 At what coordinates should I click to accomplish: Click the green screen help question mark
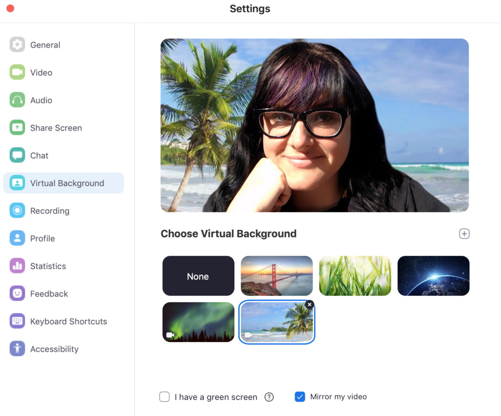click(x=269, y=397)
